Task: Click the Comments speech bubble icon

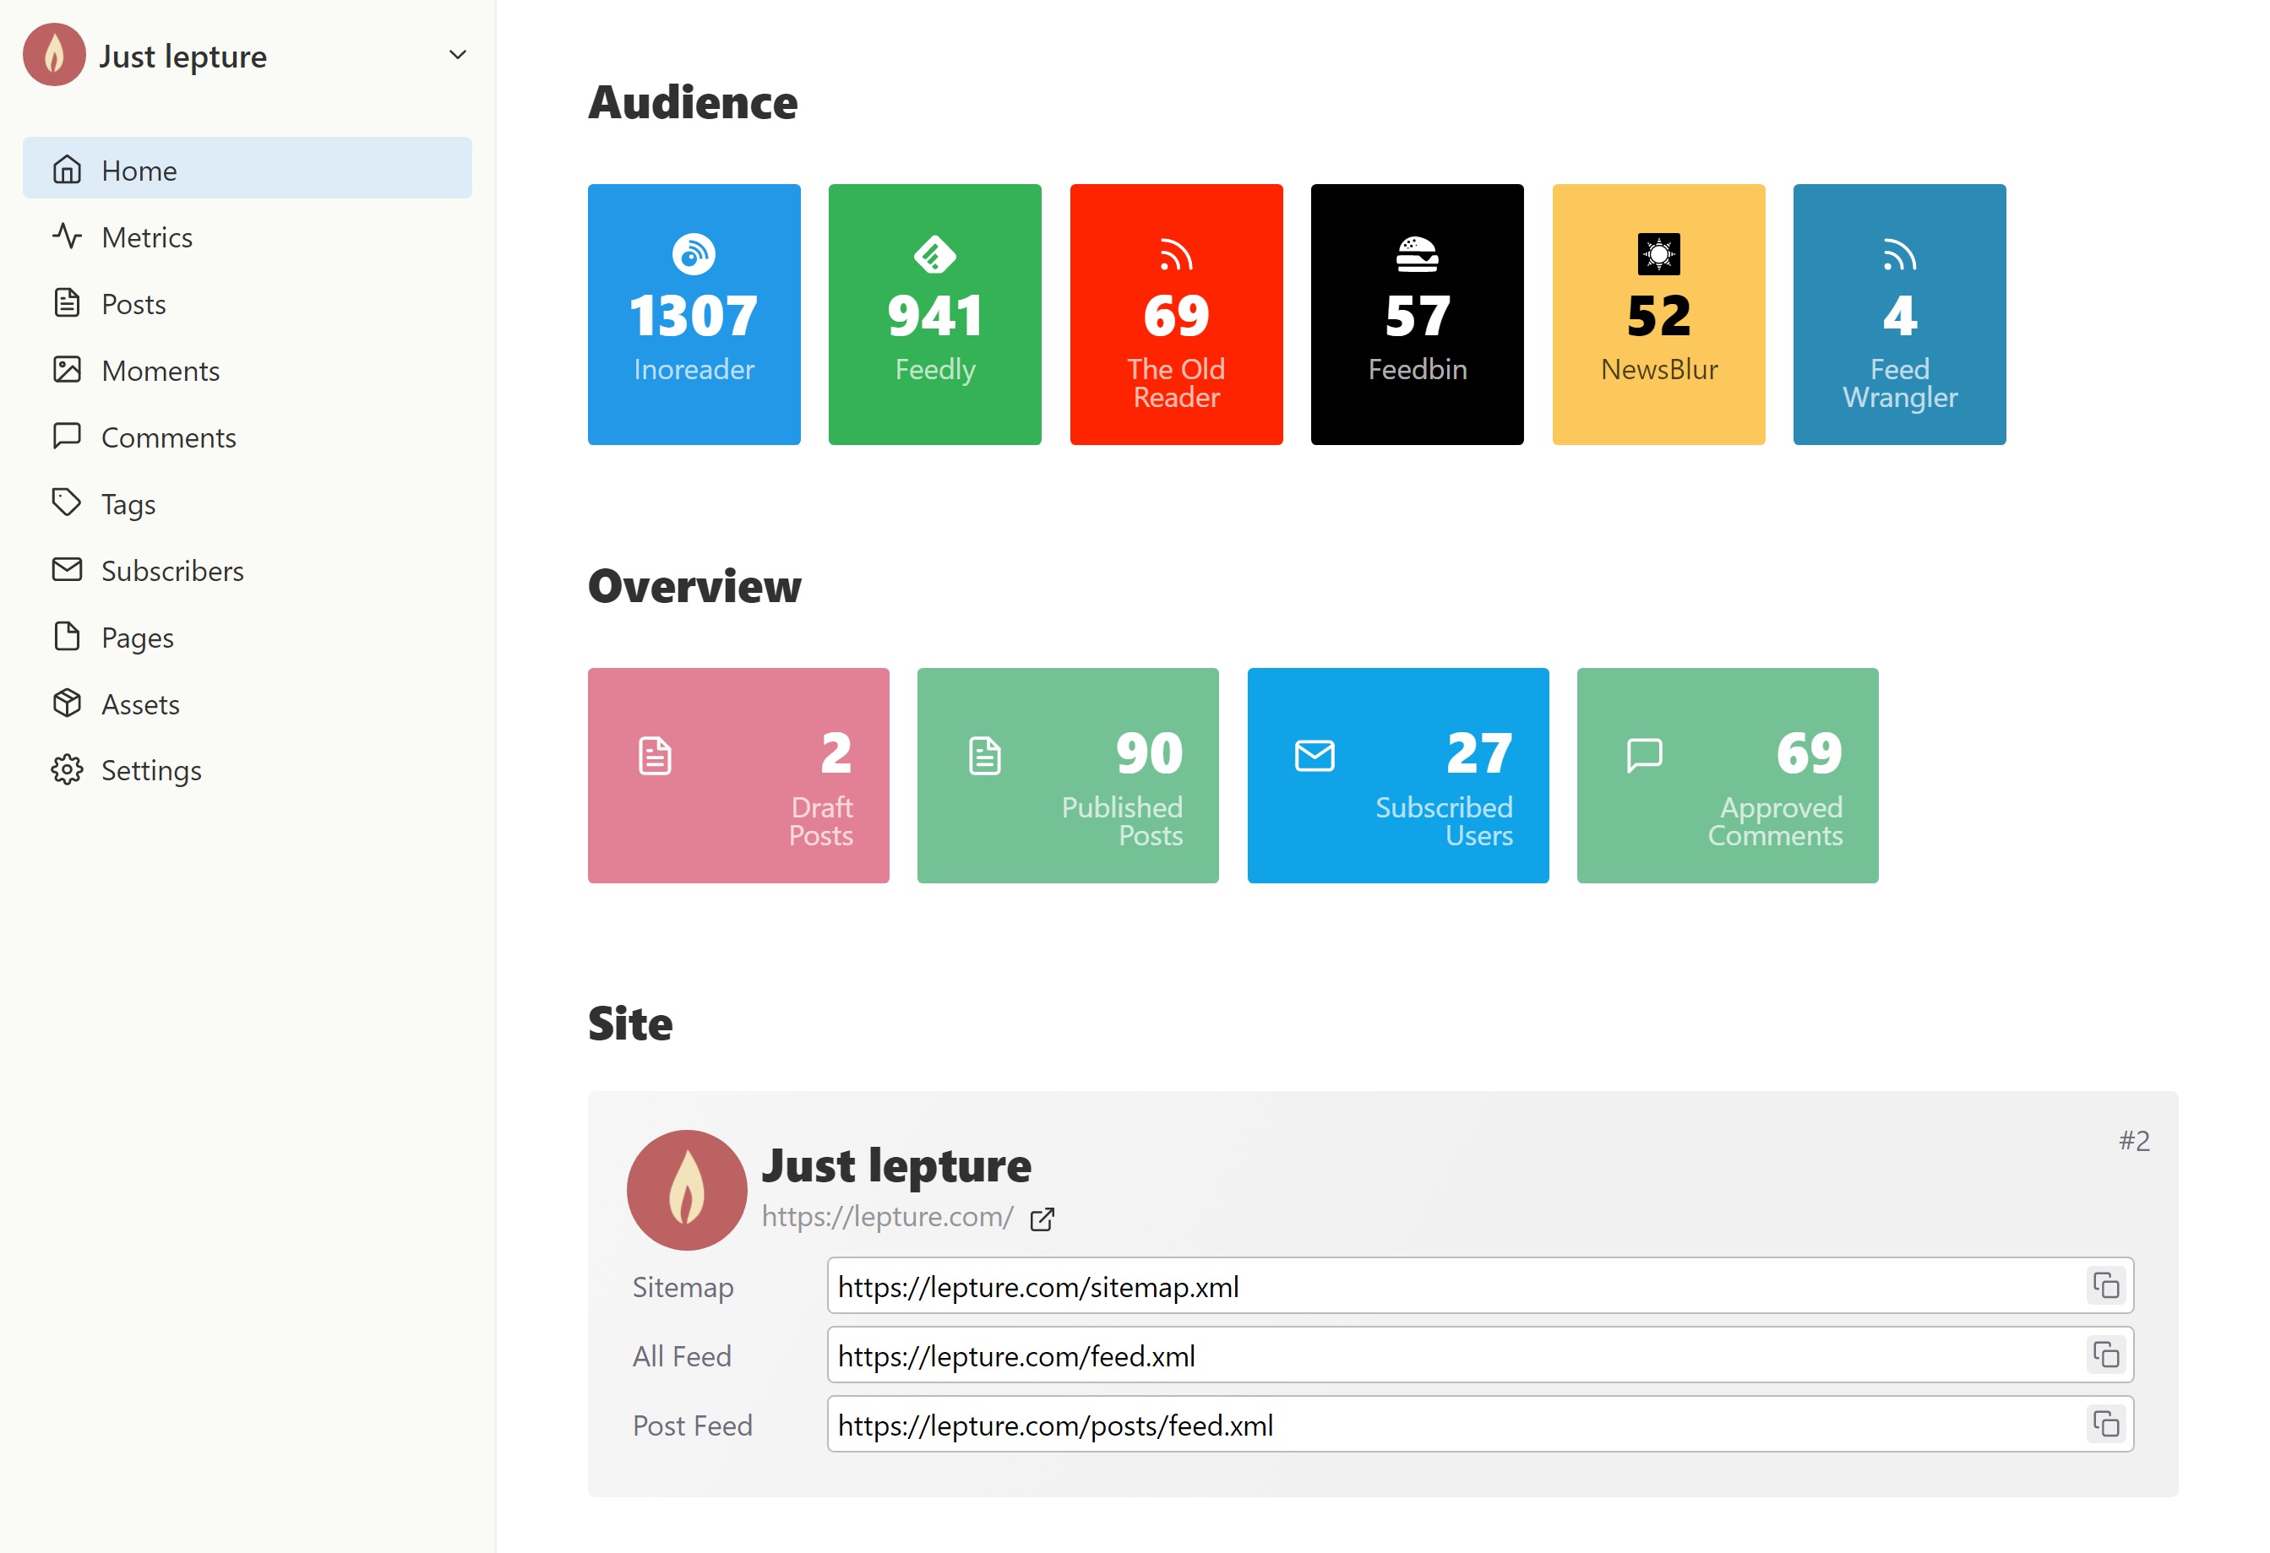Action: click(x=67, y=436)
